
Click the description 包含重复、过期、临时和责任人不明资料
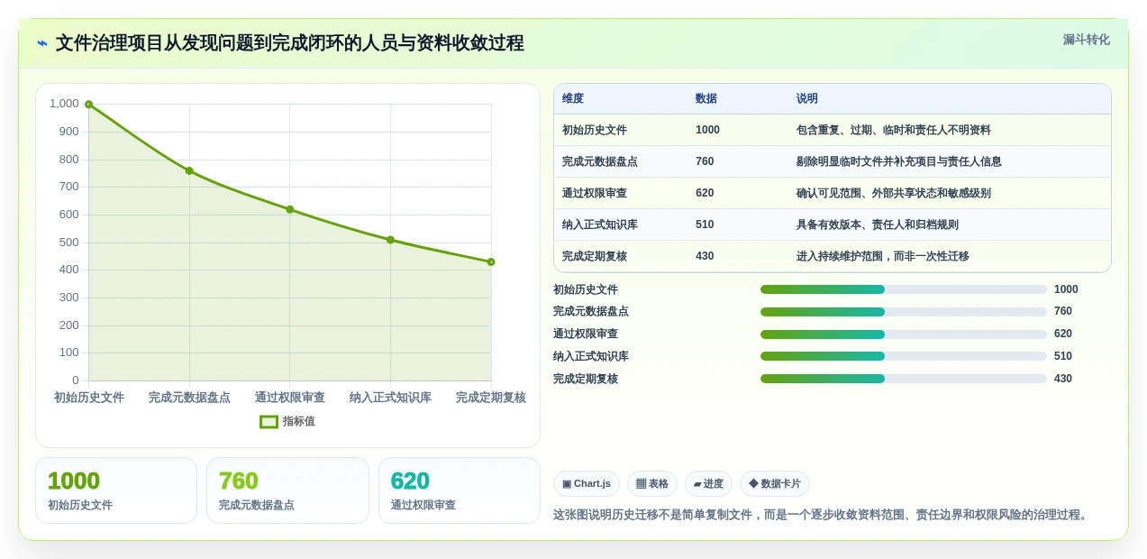894,130
